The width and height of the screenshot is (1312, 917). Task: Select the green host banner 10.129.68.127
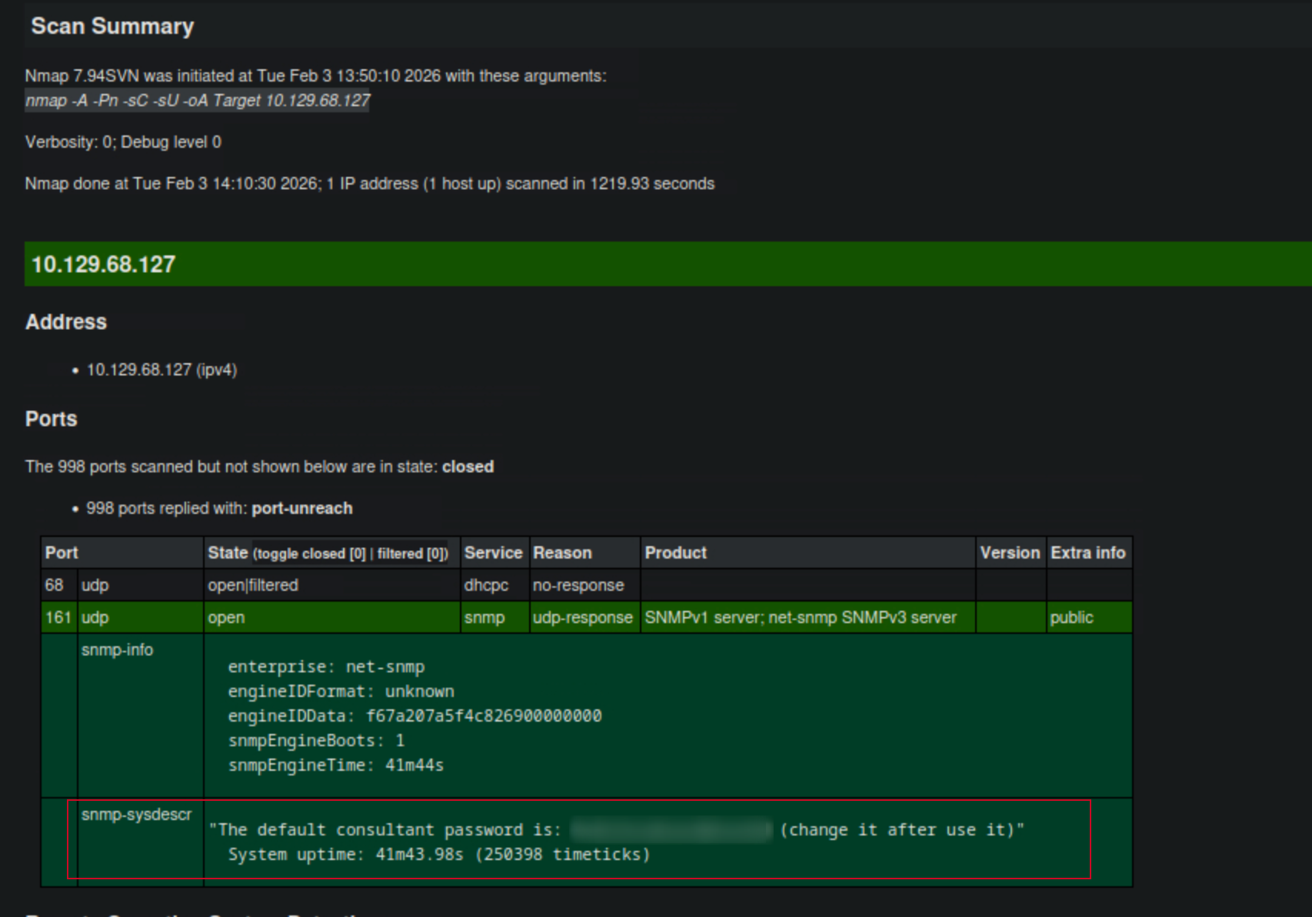click(x=104, y=264)
